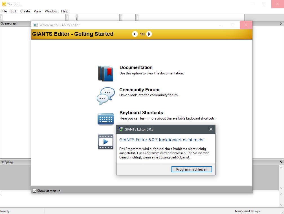The width and height of the screenshot is (284, 214).
Task: Click 'GIANTS Editor 6.0.3 funktioniert nicht mehr' heading
Action: tap(162, 140)
